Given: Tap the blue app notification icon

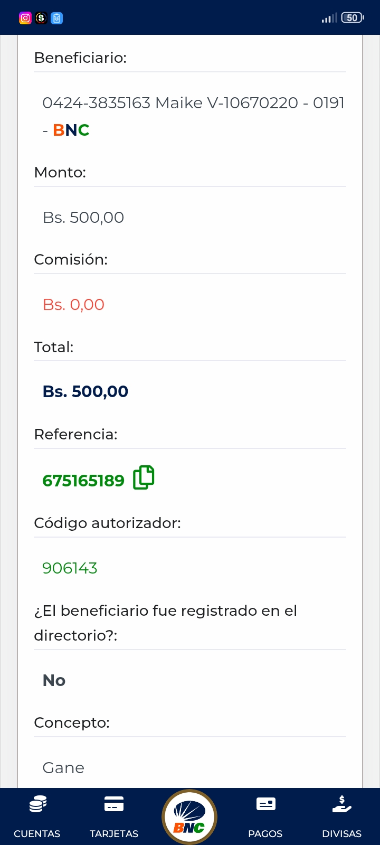Looking at the screenshot, I should (57, 18).
